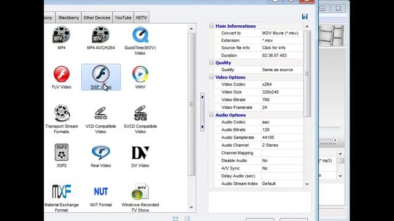Viewport: 394px width, 221px height.
Task: Toggle A/V Sync value No
Action: [x=282, y=168]
